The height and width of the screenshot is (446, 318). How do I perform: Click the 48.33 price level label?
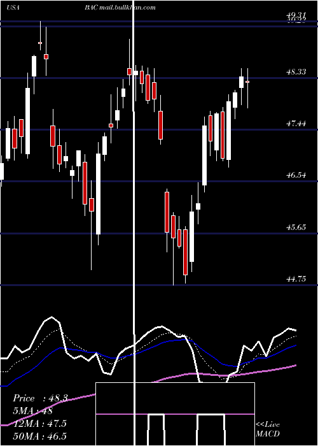[296, 71]
